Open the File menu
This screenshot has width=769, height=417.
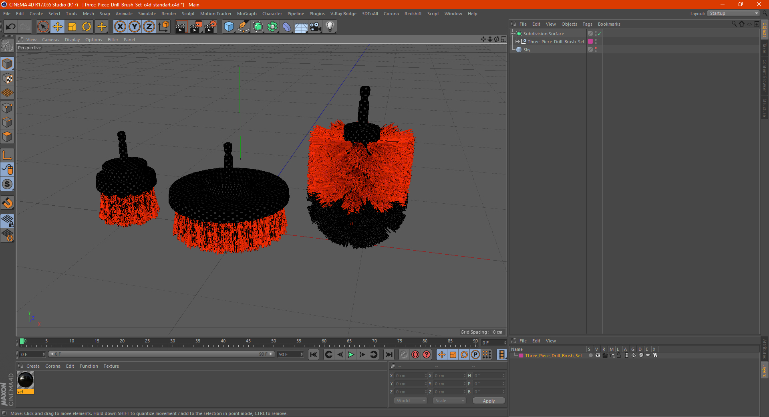pyautogui.click(x=7, y=14)
